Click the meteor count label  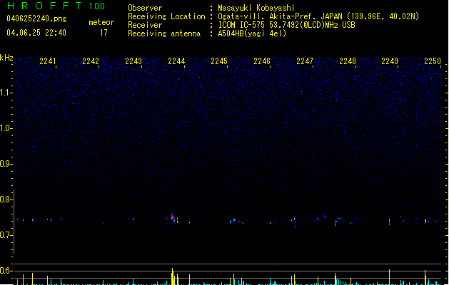(x=101, y=22)
